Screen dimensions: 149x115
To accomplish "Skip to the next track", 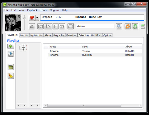I will click(x=62, y=26).
